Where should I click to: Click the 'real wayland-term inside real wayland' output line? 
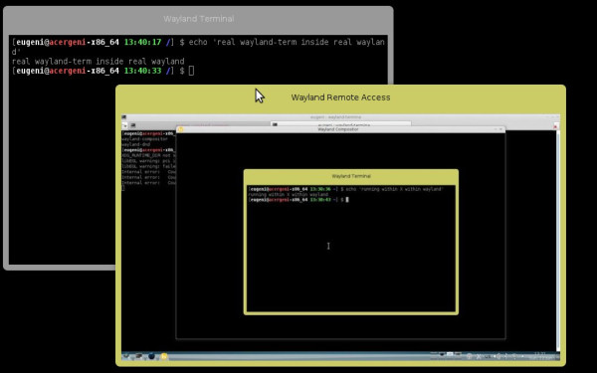tap(99, 62)
